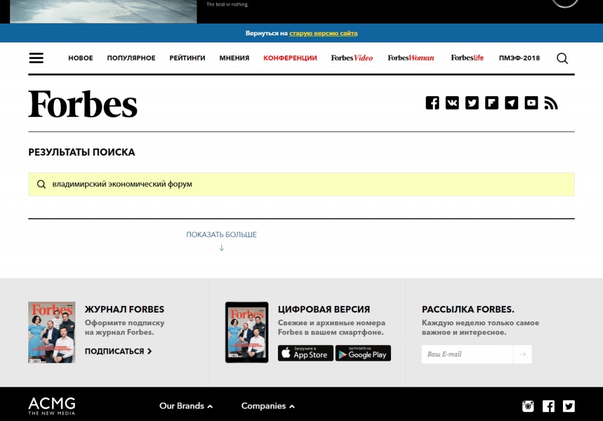Click the ПОДПИСАТЬСЯ subscription link
Screen dimensions: 603x421
click(118, 351)
